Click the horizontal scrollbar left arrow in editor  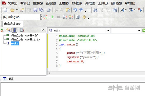49,73
